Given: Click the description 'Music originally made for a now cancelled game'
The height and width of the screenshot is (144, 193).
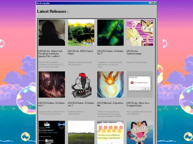Looking at the screenshot, I should 139,113.
